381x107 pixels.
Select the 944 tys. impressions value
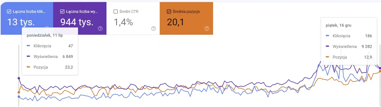coord(77,22)
